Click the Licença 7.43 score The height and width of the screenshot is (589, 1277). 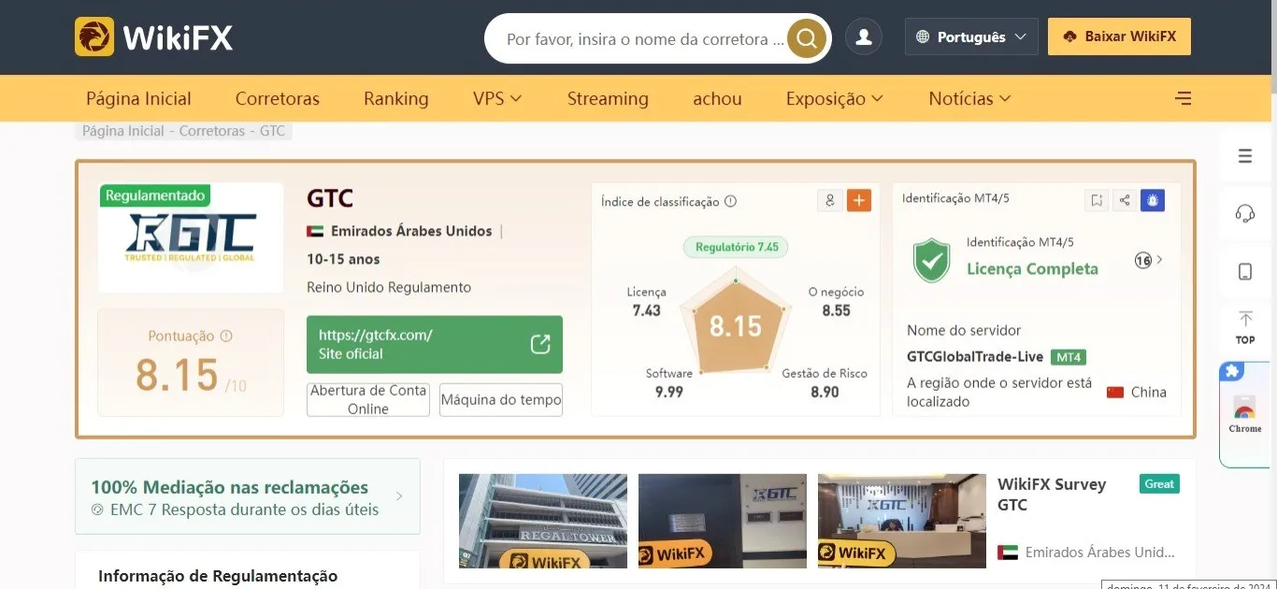(x=646, y=301)
